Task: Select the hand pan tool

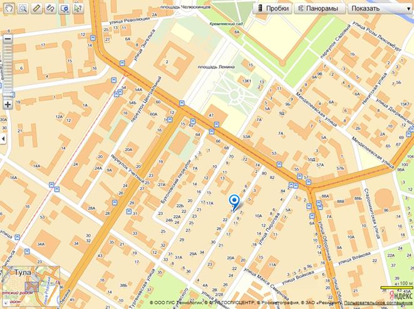Action: pos(9,8)
